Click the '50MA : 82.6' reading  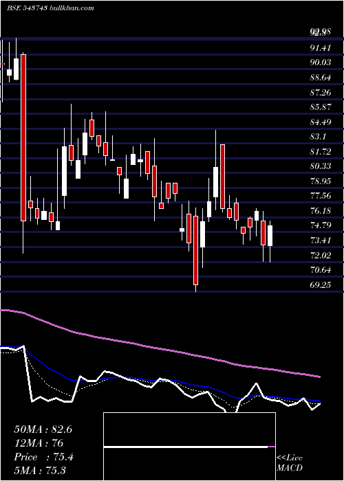(43, 429)
